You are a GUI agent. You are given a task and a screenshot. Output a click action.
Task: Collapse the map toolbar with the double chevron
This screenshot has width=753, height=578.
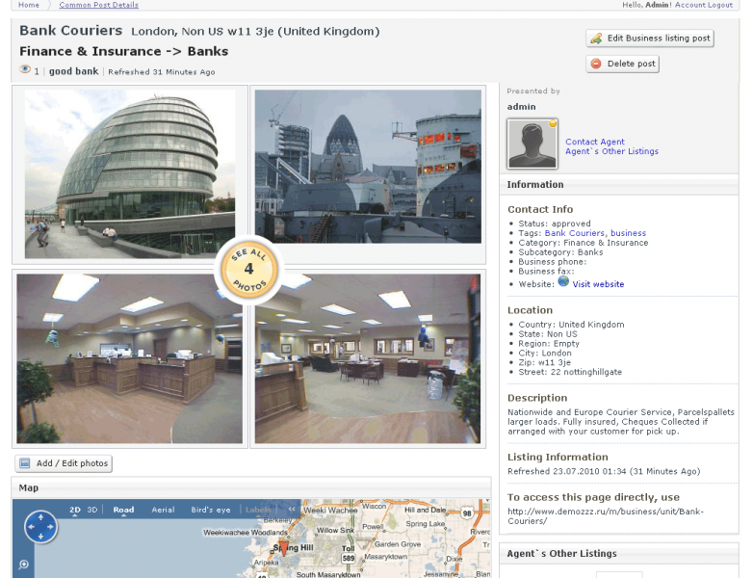coord(292,510)
